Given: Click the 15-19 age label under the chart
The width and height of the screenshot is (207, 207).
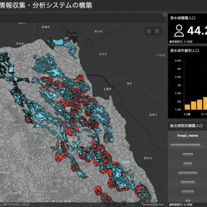Looking at the screenshot, I should 204,114.
